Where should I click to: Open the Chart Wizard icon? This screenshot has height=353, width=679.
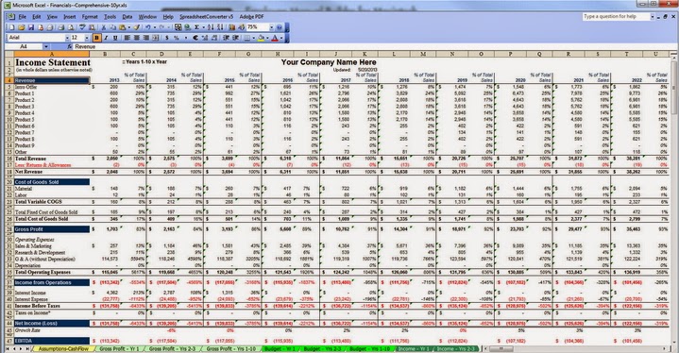point(231,27)
